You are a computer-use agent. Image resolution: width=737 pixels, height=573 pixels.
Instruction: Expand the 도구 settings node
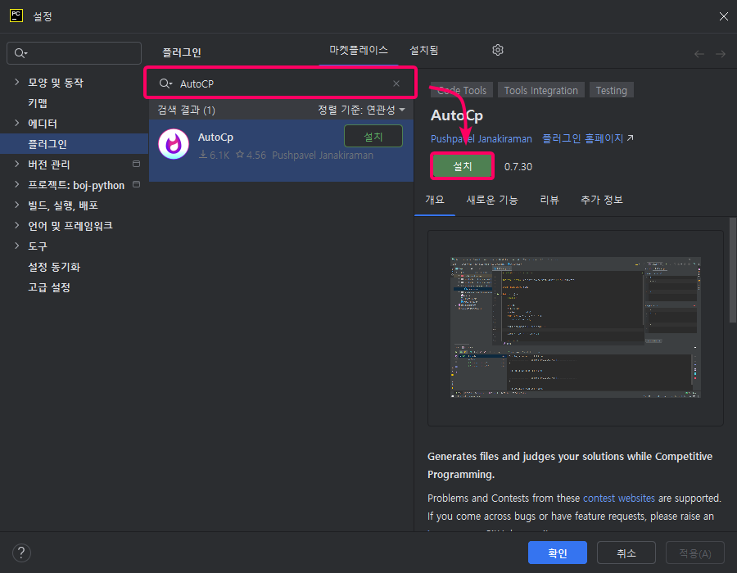click(x=17, y=246)
